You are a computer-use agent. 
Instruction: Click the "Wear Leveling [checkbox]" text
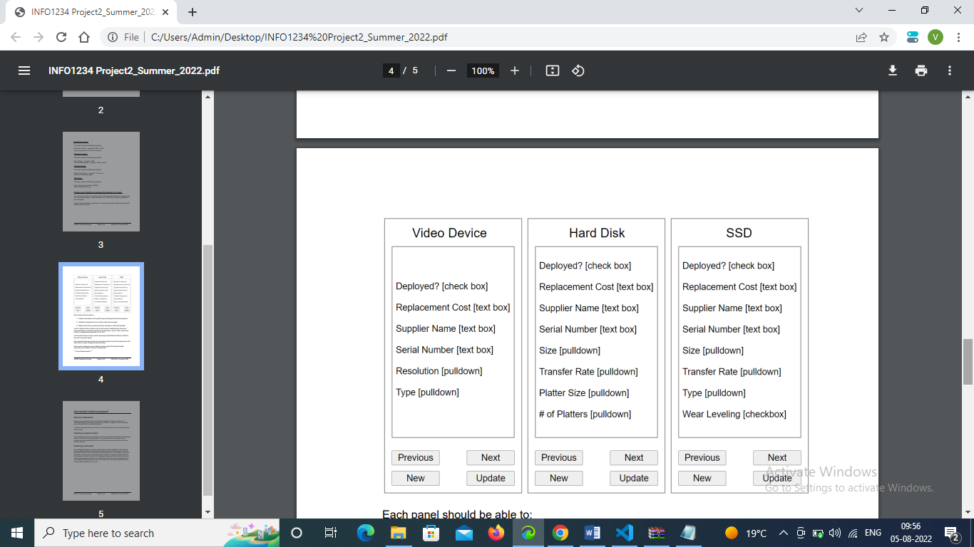(734, 415)
